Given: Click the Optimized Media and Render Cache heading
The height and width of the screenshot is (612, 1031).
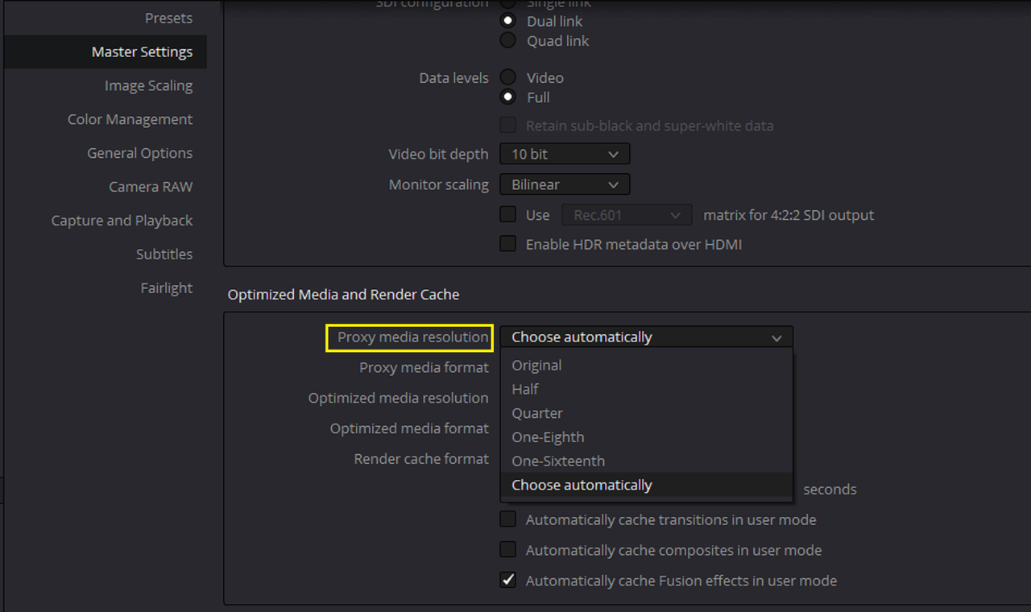Looking at the screenshot, I should tap(343, 295).
